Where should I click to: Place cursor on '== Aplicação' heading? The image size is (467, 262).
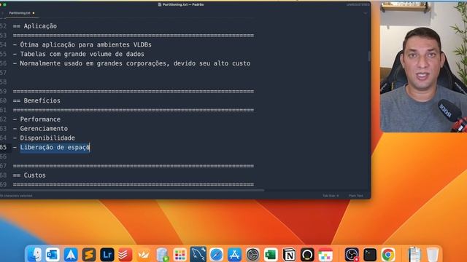[x=35, y=26]
